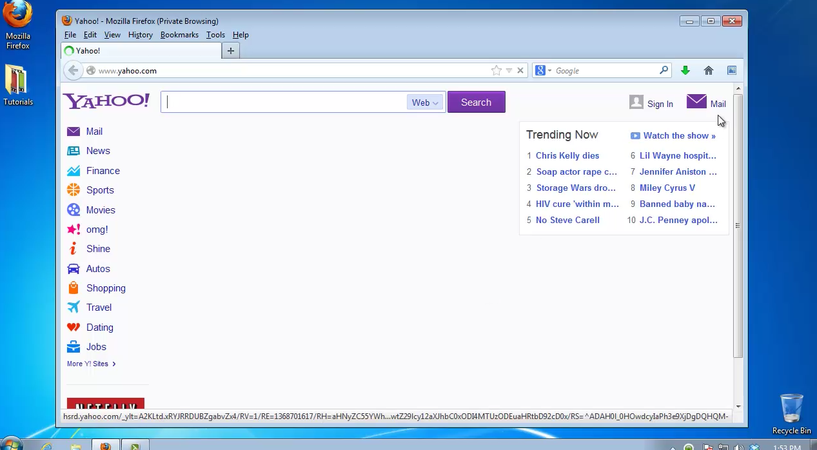Click the Finance chart icon
The height and width of the screenshot is (450, 817).
tap(74, 171)
